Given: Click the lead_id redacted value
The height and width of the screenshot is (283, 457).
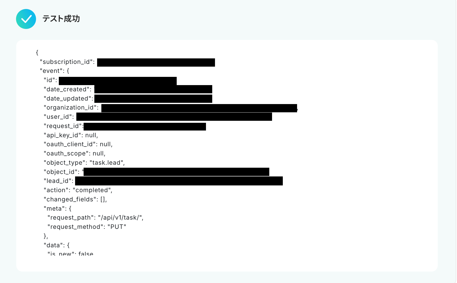Looking at the screenshot, I should (x=179, y=181).
